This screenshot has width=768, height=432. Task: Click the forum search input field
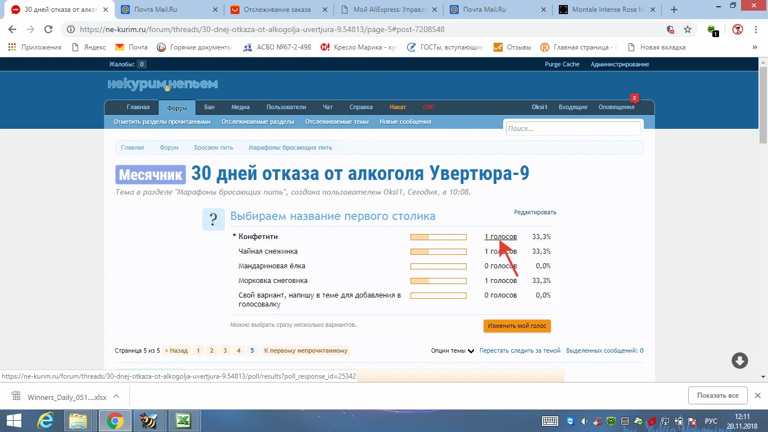[x=572, y=129]
